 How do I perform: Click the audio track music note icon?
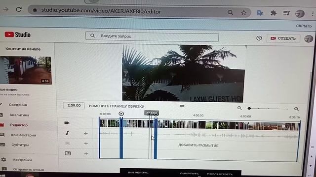coord(67,133)
